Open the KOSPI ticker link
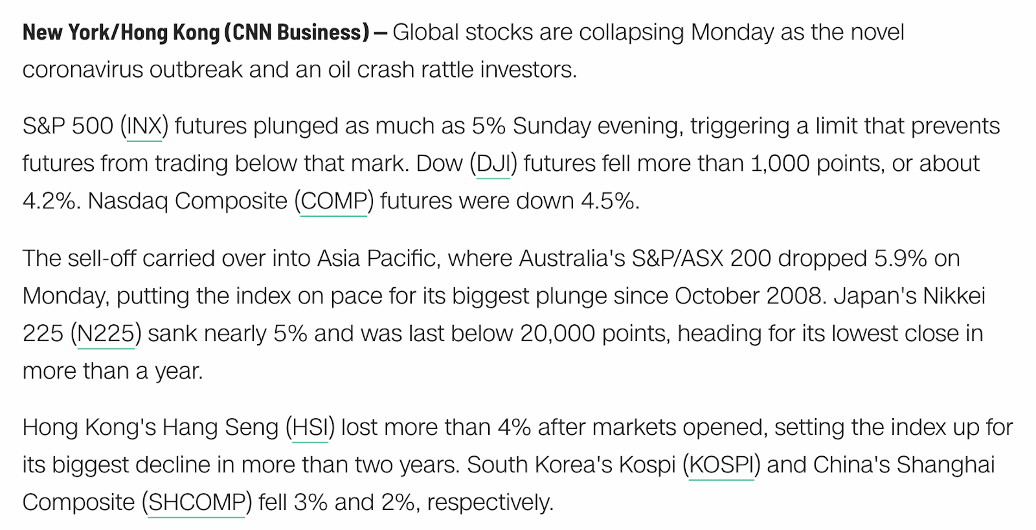Viewport: 1036px width, 530px height. pos(721,465)
